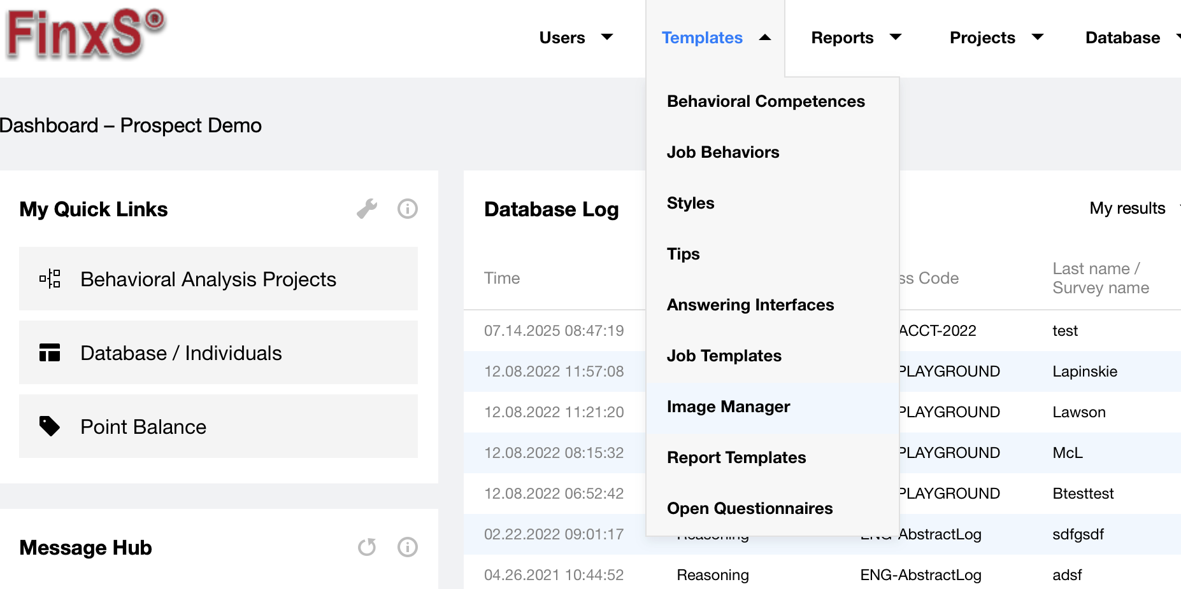
Task: Refresh the Message Hub
Action: click(x=367, y=546)
